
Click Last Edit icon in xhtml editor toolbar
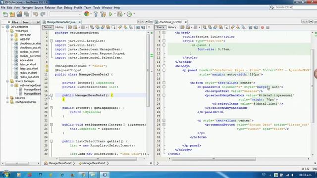point(183,27)
